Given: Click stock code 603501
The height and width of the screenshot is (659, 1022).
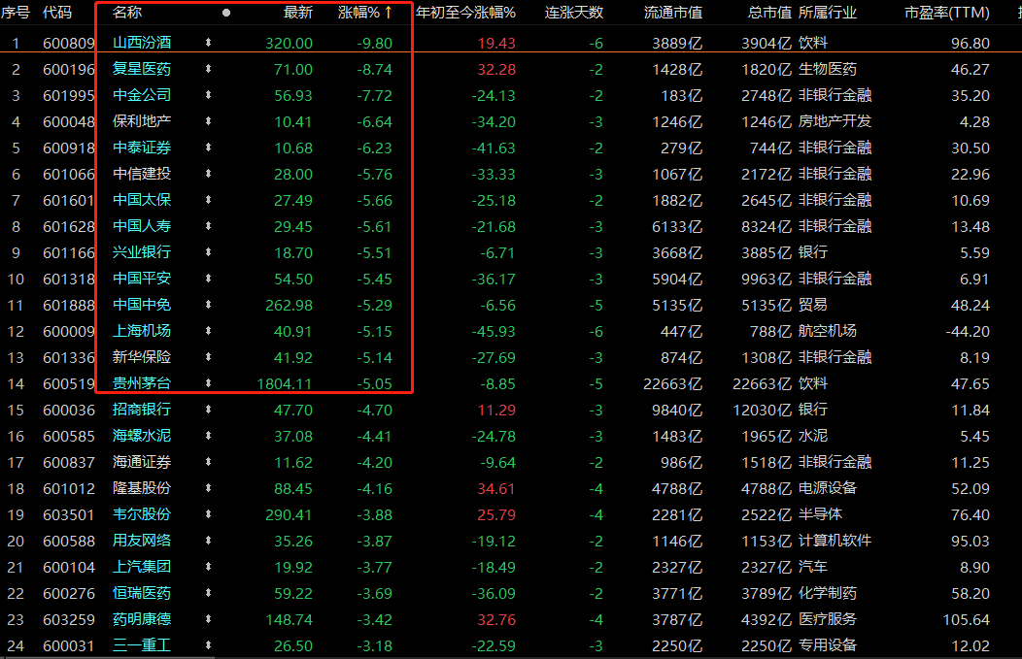Looking at the screenshot, I should tap(68, 515).
